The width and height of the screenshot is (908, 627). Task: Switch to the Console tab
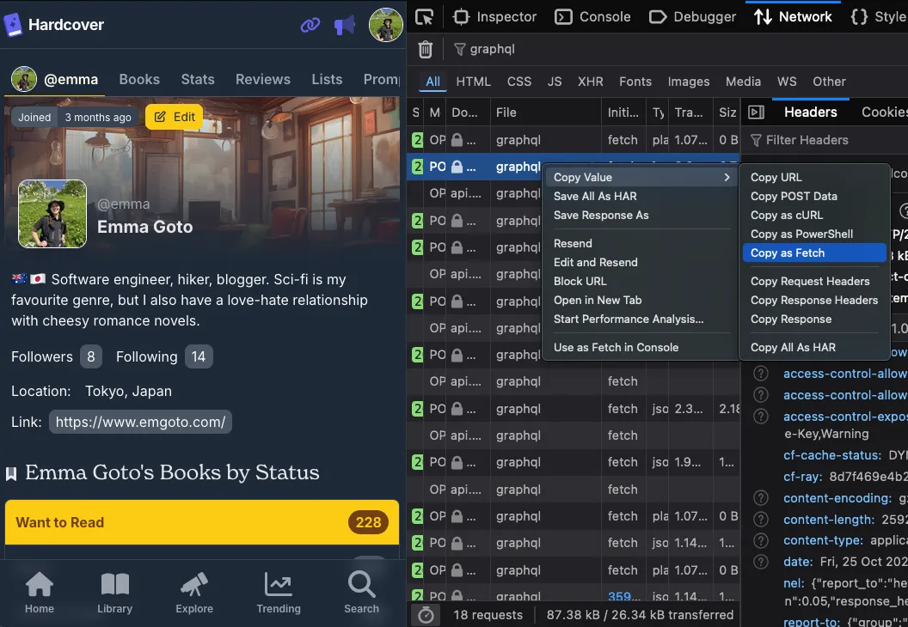(593, 16)
